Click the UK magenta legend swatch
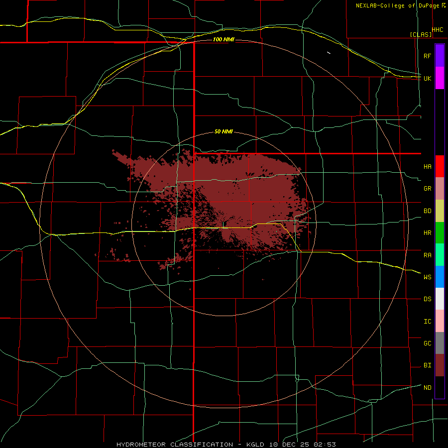Viewport: 448px width, 448px height. point(440,78)
